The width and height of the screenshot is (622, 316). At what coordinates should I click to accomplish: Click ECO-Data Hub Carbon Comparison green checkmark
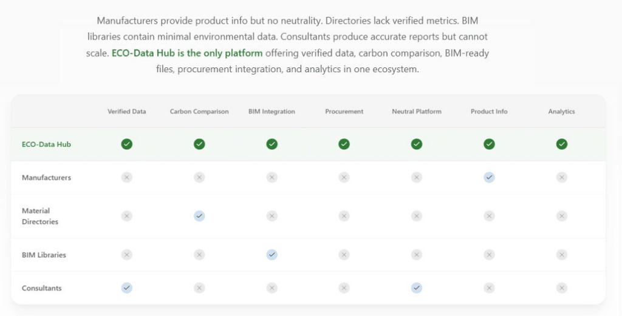(199, 144)
